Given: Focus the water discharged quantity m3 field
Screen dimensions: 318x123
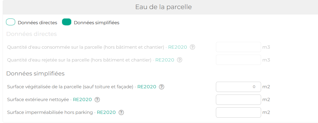Looking at the screenshot, I should point(238,60).
